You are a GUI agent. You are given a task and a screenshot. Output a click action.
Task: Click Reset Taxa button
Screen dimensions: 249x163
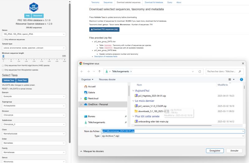22,80
